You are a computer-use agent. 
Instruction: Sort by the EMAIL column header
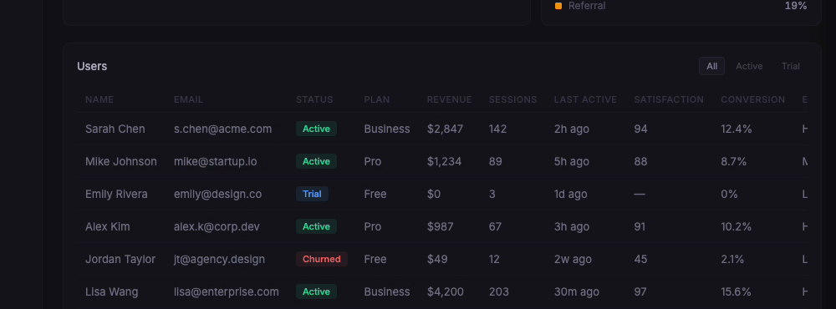tap(188, 99)
